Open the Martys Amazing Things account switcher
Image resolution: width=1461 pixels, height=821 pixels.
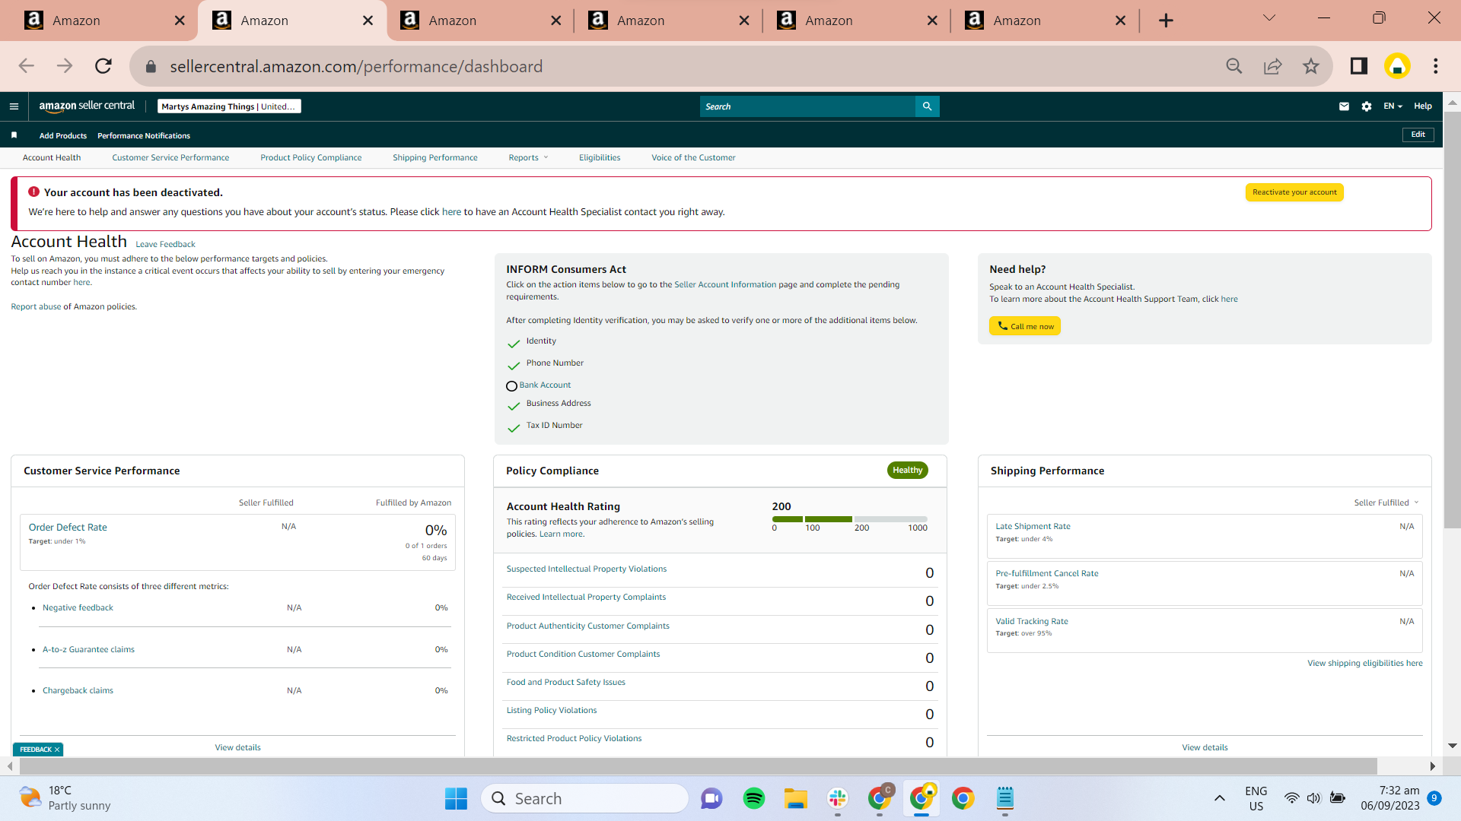pos(229,106)
